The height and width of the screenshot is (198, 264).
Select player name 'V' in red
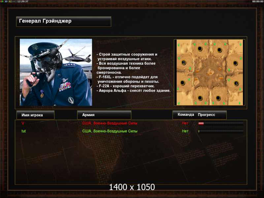(x=23, y=123)
